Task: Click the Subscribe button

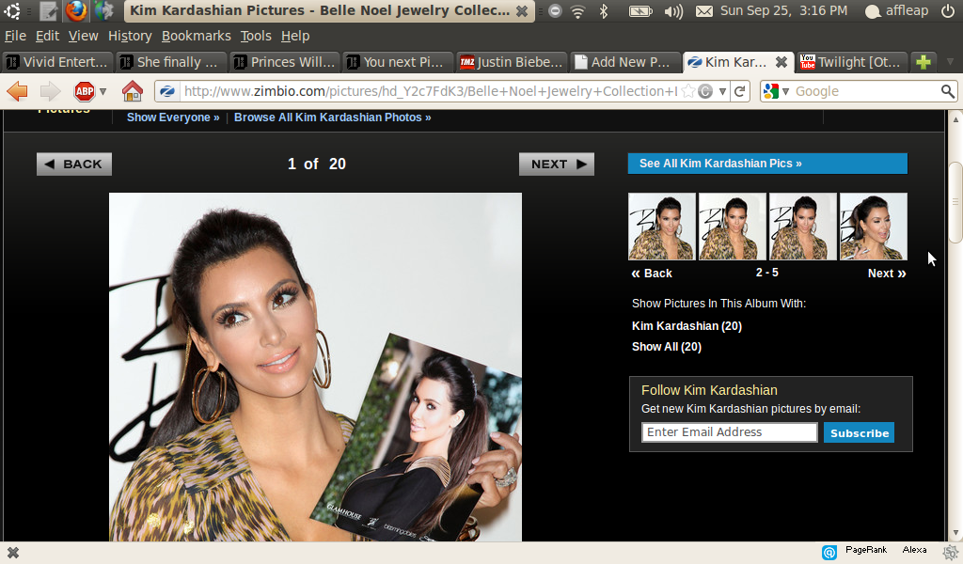Action: [x=860, y=432]
